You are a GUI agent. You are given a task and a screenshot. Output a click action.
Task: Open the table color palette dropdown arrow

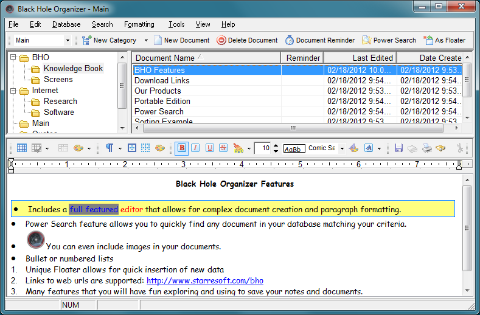point(89,149)
